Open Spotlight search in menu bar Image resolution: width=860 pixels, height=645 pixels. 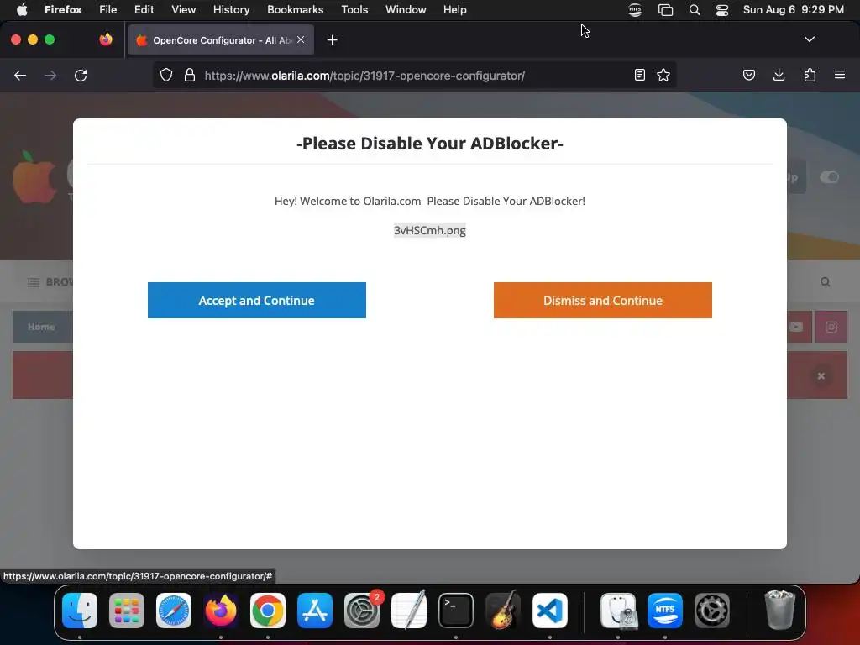click(x=695, y=9)
